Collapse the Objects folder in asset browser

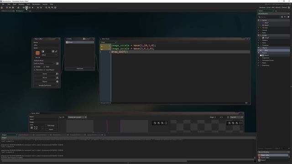(x=259, y=48)
